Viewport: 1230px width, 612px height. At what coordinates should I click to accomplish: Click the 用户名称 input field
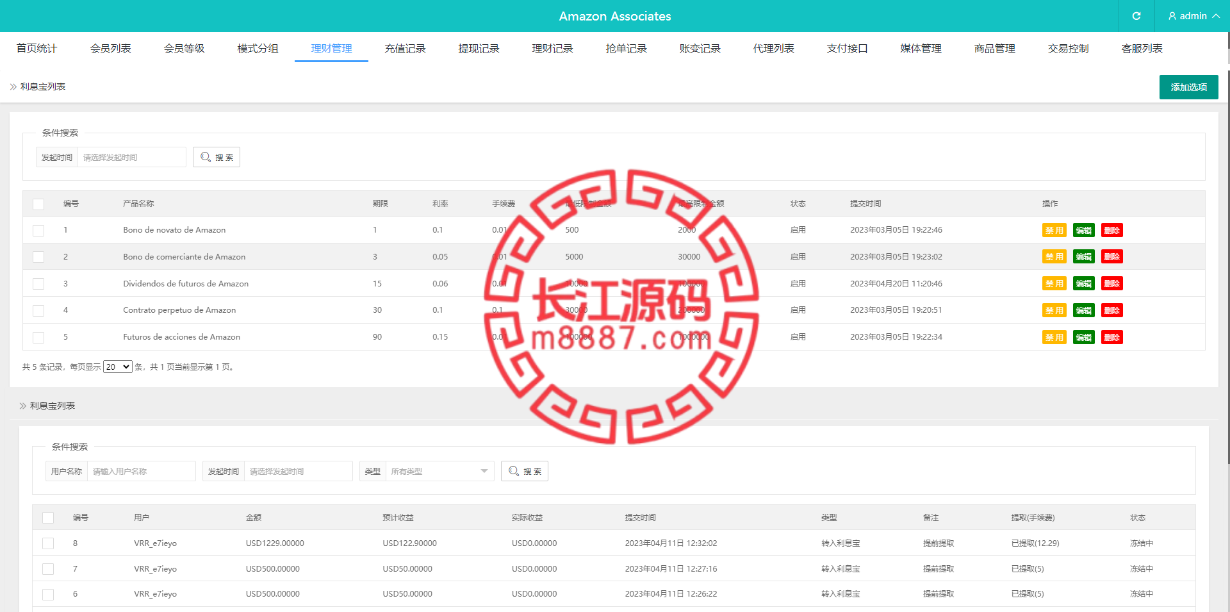click(x=141, y=471)
